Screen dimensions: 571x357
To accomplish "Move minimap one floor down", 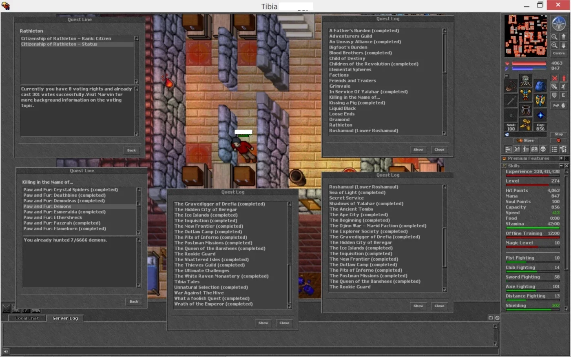I will pos(563,45).
